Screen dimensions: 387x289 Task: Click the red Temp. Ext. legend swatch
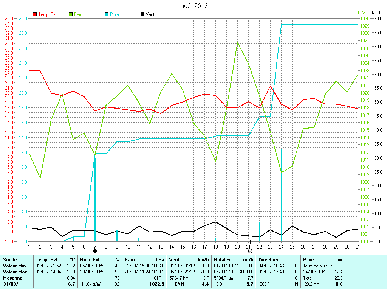[x=35, y=14]
